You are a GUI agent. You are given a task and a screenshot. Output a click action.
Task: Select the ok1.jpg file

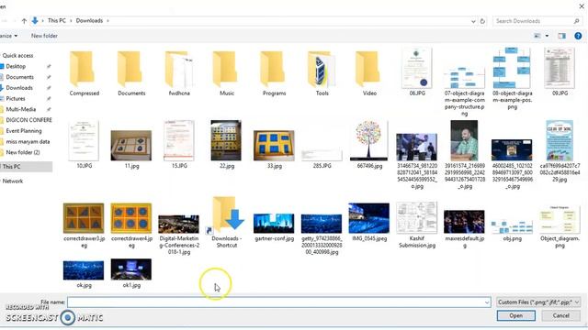(x=131, y=273)
